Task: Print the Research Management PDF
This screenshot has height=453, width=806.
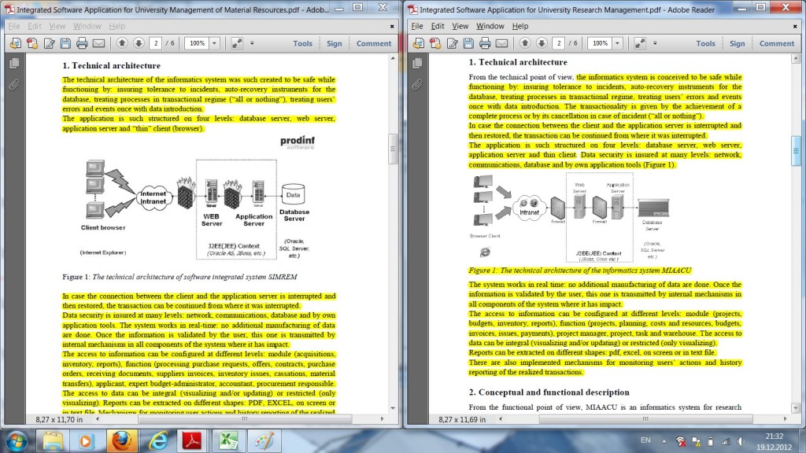Action: (x=485, y=44)
